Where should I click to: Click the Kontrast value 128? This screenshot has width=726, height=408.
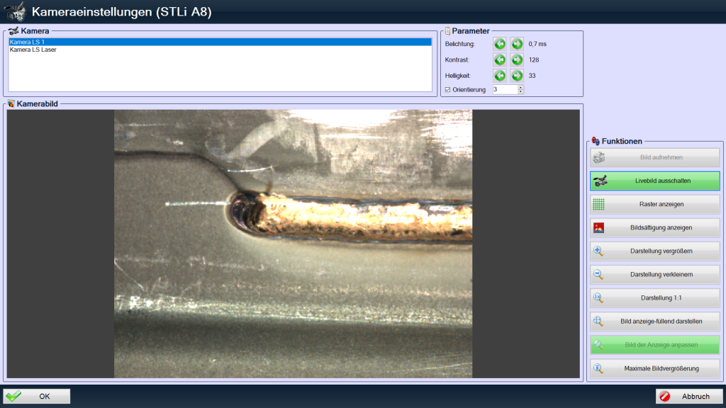click(x=534, y=59)
